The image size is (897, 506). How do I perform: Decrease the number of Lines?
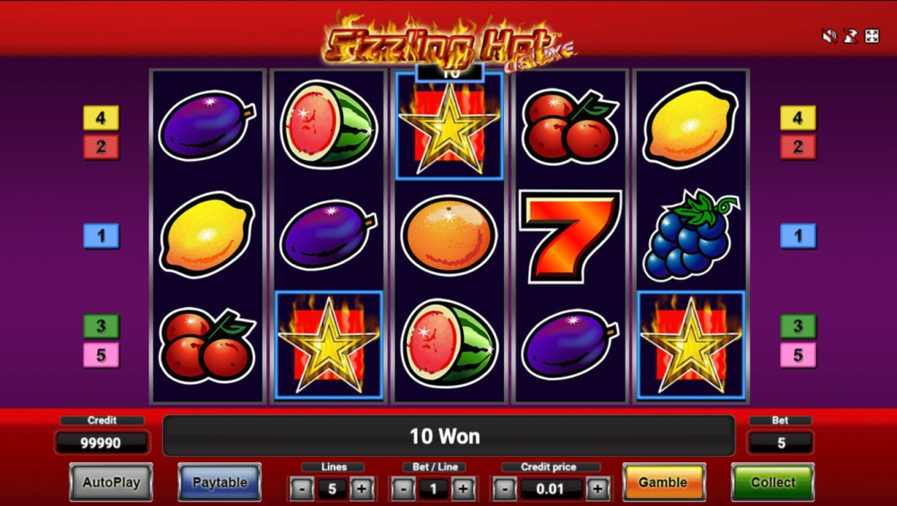pos(302,489)
